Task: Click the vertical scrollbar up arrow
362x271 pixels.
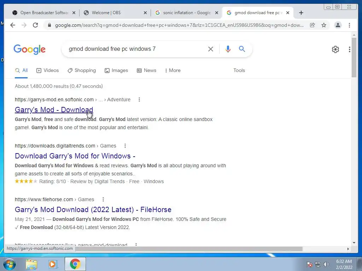Action: [354, 35]
